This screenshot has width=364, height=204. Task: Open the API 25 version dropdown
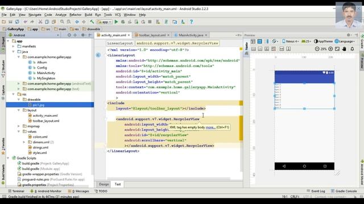pyautogui.click(x=306, y=41)
